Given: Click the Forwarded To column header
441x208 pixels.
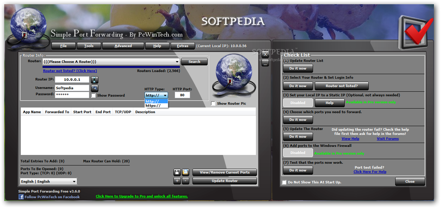Looking at the screenshot, I should click(57, 112).
